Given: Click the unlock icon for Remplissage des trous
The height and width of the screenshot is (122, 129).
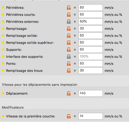Looking at the screenshot, I should [x=69, y=71].
